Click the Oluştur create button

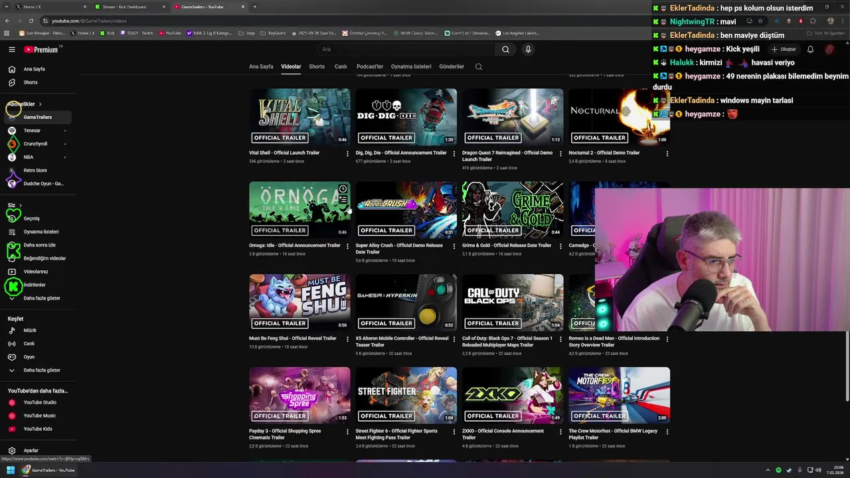point(784,49)
